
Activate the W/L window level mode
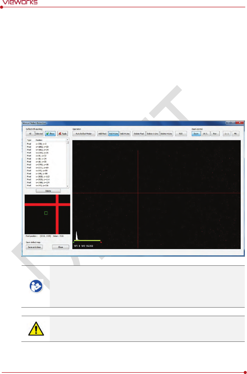[206, 134]
